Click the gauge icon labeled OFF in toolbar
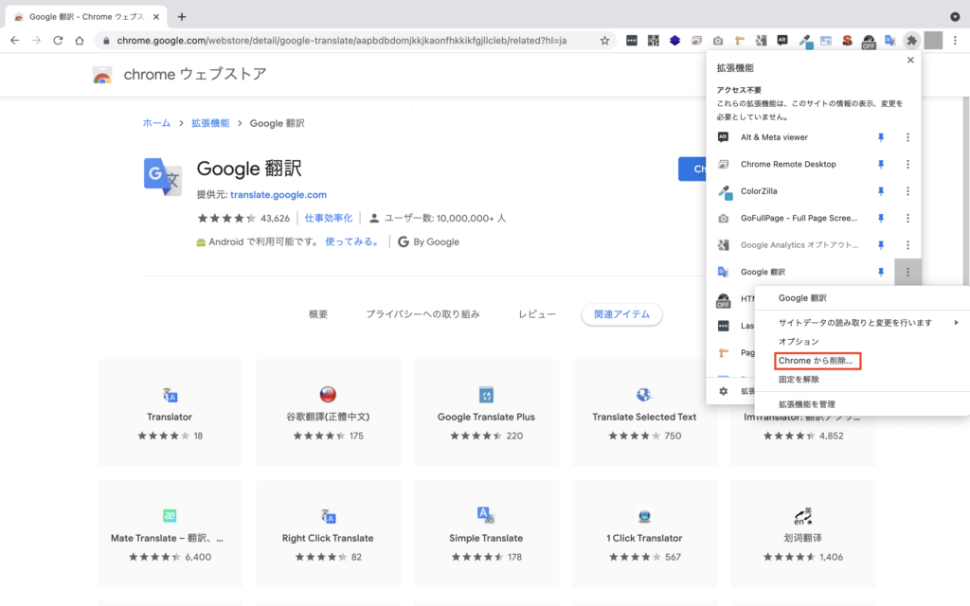This screenshot has height=606, width=970. click(x=869, y=42)
